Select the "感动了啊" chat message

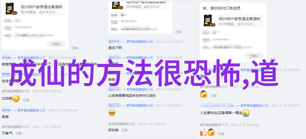[x=115, y=48]
